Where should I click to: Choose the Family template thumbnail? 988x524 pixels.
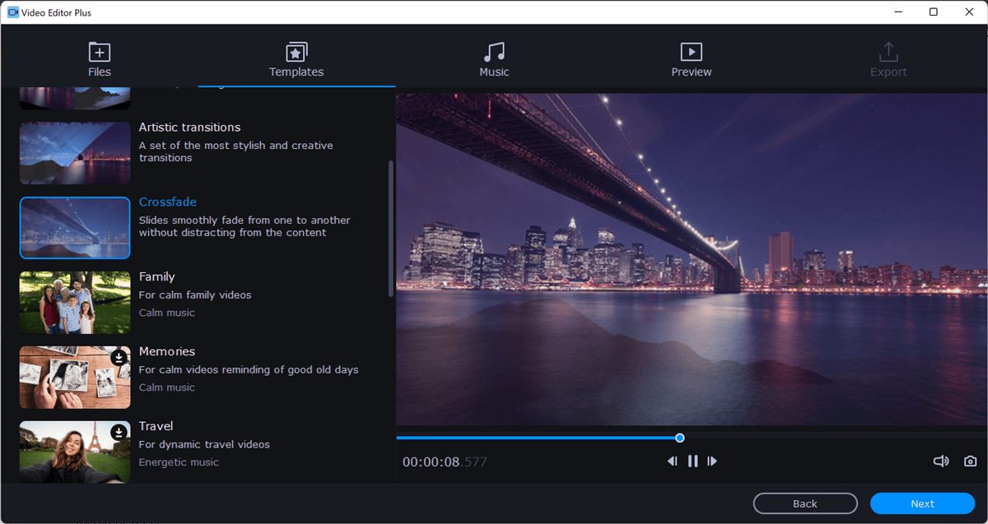75,303
